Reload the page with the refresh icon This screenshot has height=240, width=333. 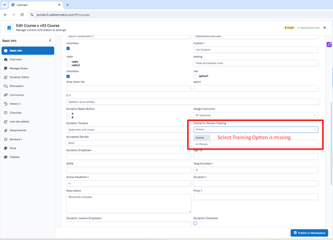pos(22,15)
